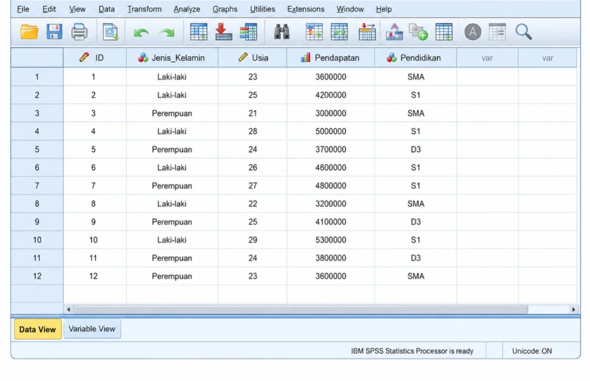The image size is (590, 381).
Task: Select the ID column header
Action: point(95,58)
